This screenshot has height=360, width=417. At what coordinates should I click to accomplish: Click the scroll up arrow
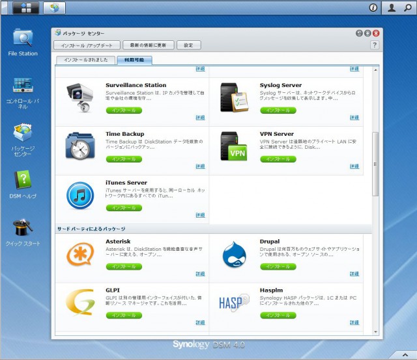click(375, 70)
